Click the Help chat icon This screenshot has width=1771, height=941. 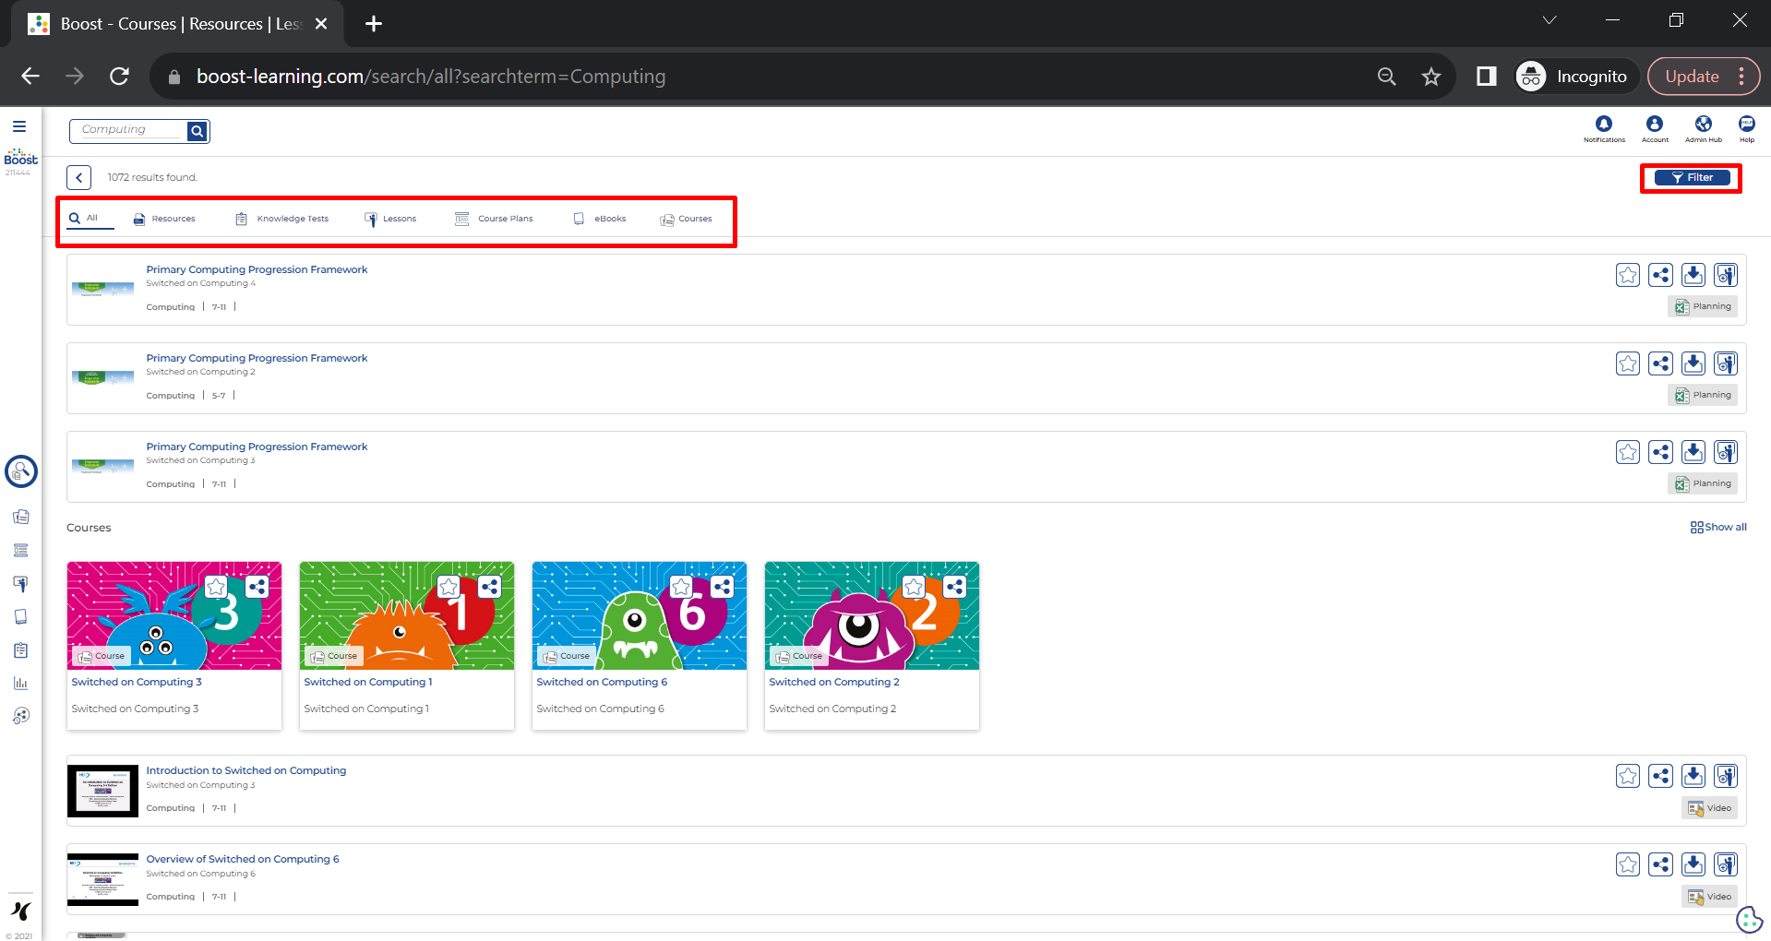[x=1746, y=125]
